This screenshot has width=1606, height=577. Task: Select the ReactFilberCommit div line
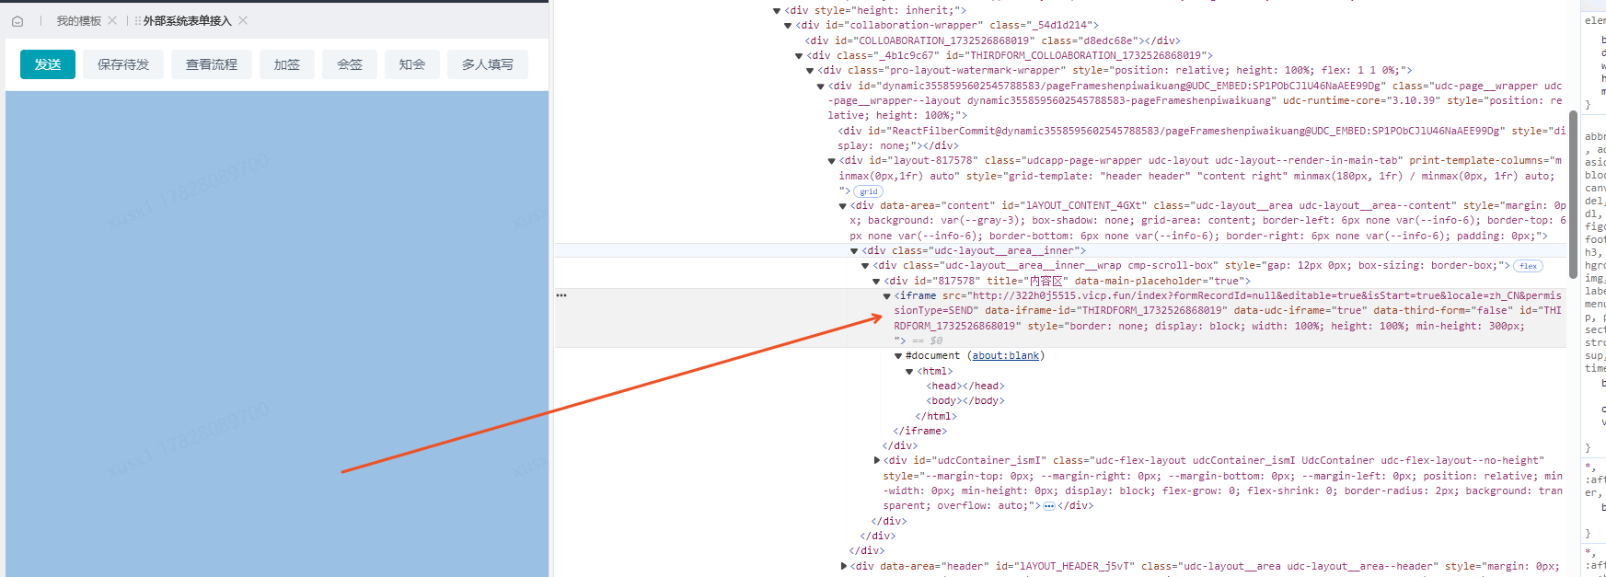pyautogui.click(x=1201, y=138)
